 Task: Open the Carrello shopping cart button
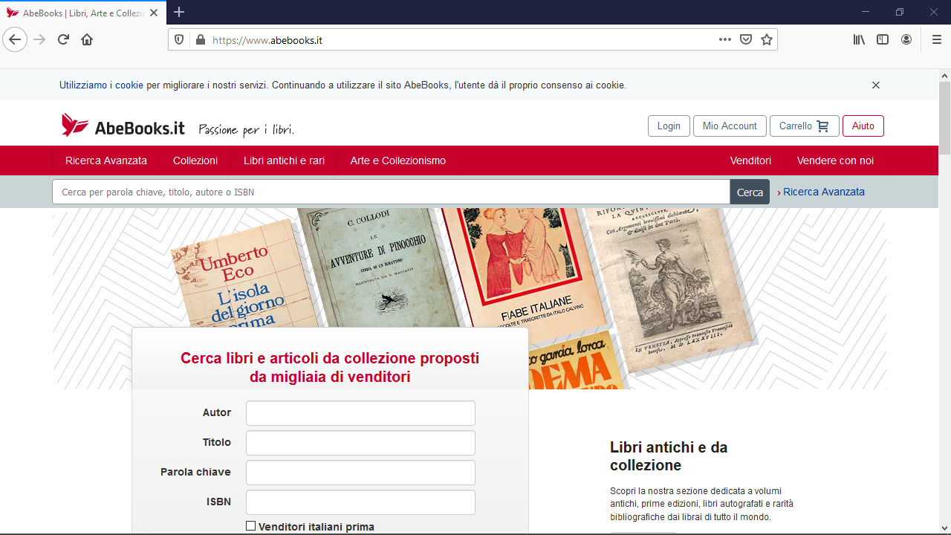tap(805, 126)
